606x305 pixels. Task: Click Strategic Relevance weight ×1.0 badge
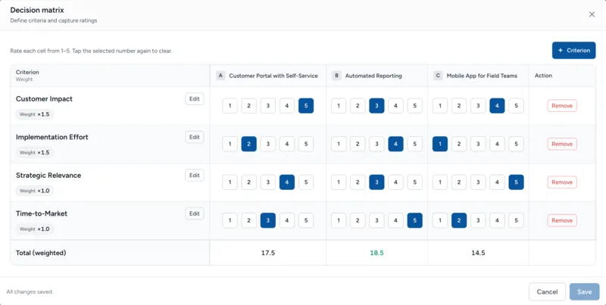tap(36, 191)
